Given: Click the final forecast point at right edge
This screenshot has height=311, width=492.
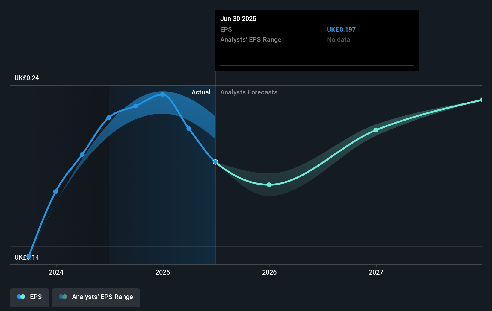Looking at the screenshot, I should (482, 100).
